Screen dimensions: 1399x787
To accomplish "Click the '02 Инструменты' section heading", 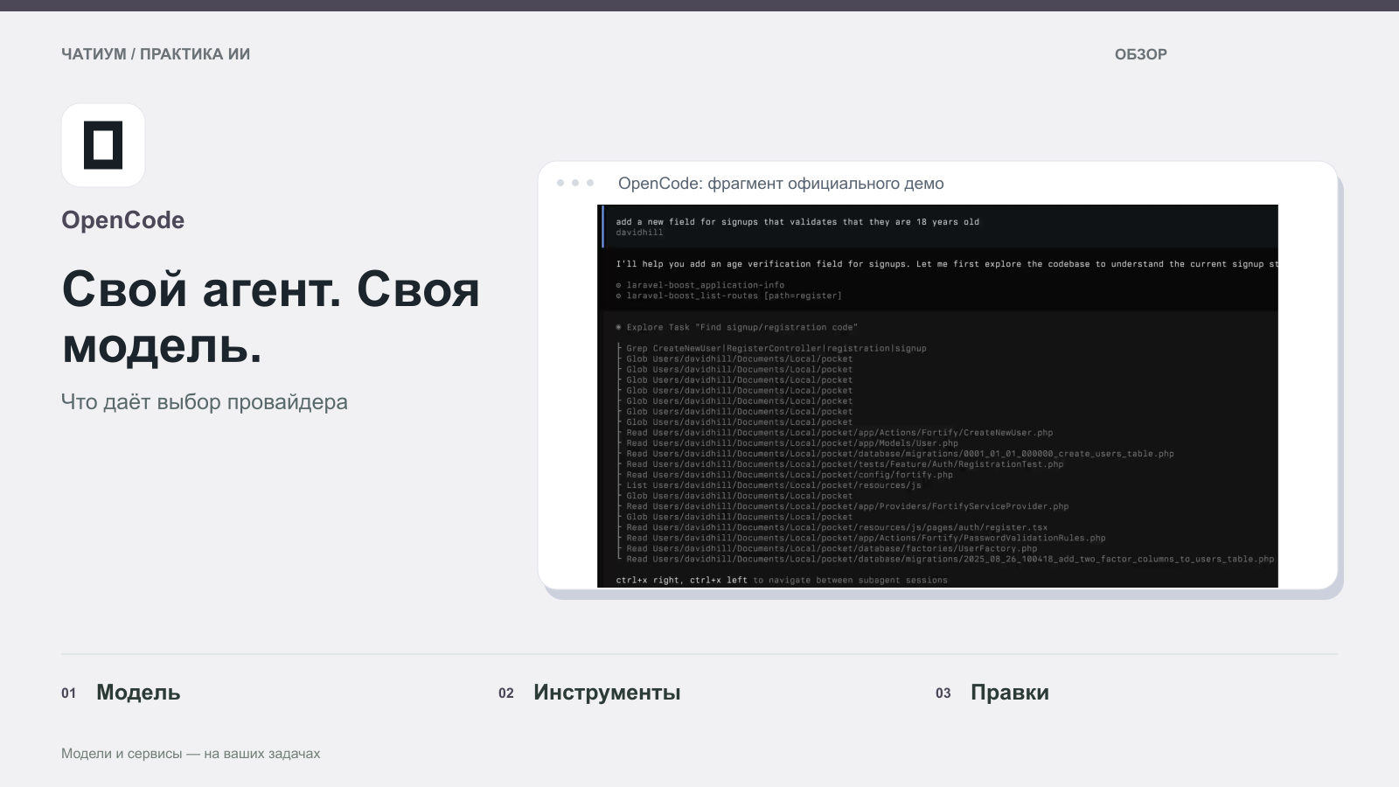I will [x=589, y=693].
